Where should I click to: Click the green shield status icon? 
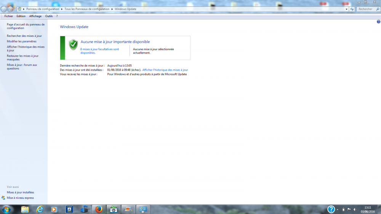[x=73, y=44]
